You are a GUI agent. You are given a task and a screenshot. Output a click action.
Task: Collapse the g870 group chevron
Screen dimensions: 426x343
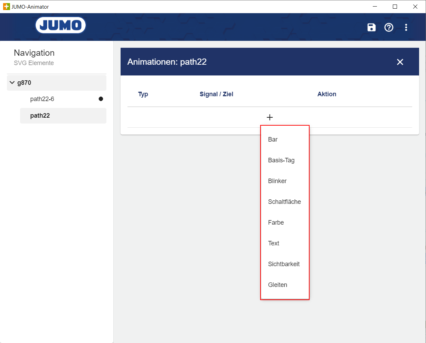pos(12,83)
